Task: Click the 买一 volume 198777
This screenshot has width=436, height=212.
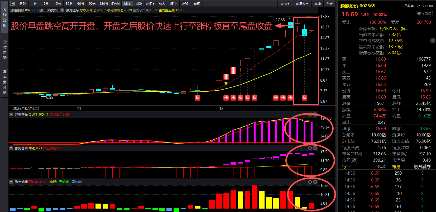Action: (424, 59)
